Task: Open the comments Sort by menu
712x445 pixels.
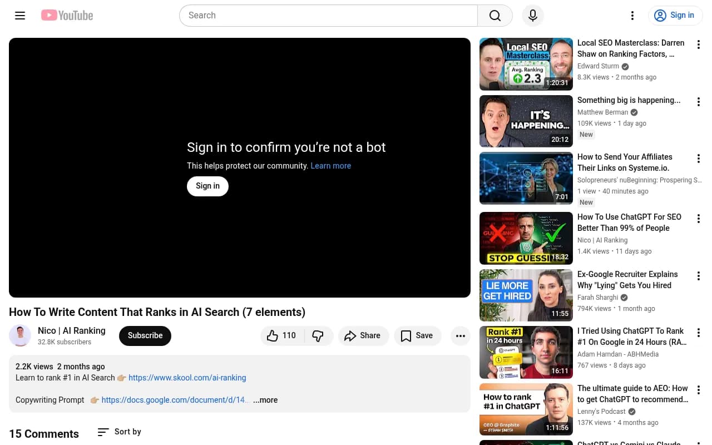Action: coord(118,432)
